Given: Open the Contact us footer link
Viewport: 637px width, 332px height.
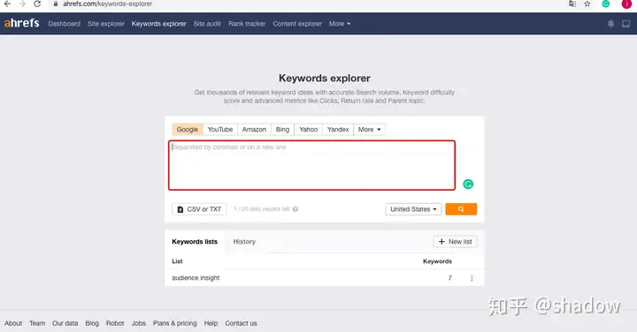Looking at the screenshot, I should (x=241, y=323).
